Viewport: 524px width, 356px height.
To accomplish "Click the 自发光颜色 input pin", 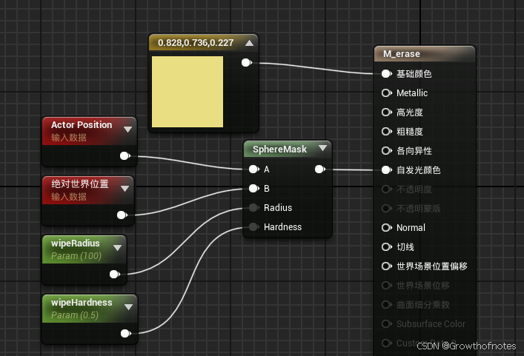I will [x=387, y=169].
